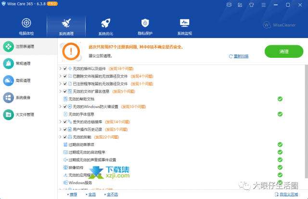Viewport: 308px width, 199px height.
Task: Click the link icon beside 丢失的动态链接库
Action: tap(70, 122)
